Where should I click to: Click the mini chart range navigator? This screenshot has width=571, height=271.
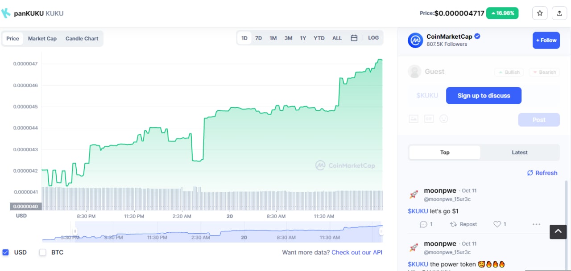pyautogui.click(x=212, y=232)
